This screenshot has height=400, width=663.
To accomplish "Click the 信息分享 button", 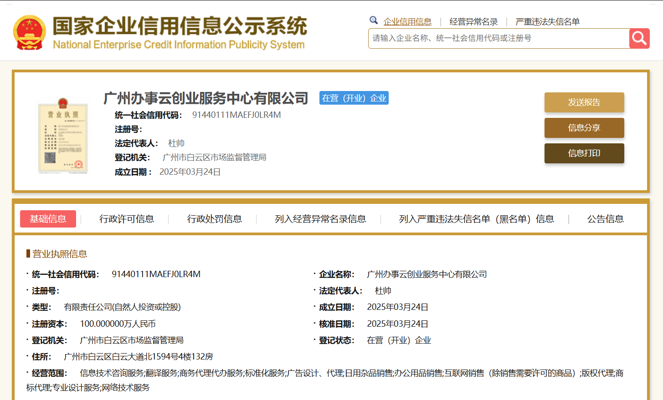I will pos(584,128).
